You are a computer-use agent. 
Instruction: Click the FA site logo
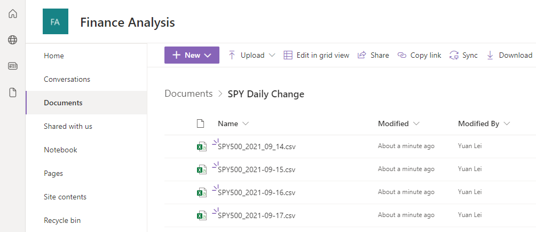point(55,22)
